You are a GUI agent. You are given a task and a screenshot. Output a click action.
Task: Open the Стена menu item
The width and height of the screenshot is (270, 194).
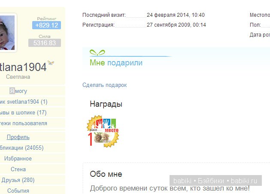pyautogui.click(x=18, y=169)
